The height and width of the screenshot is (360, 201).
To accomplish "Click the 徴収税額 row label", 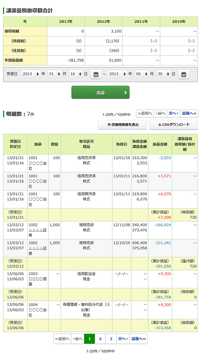I will coord(25,31).
